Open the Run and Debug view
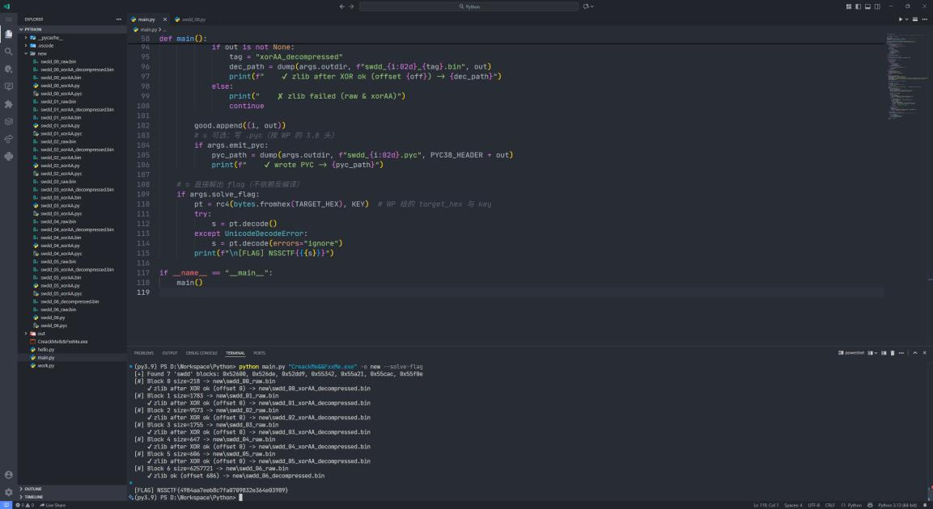 click(8, 69)
